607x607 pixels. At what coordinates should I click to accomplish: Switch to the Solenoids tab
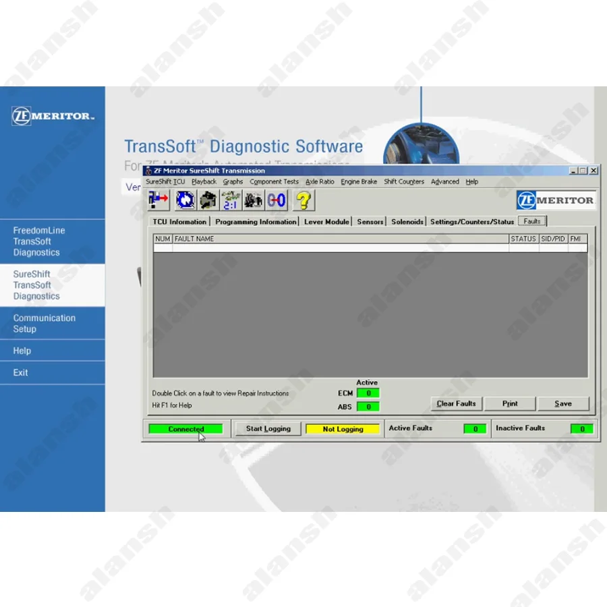pyautogui.click(x=407, y=222)
